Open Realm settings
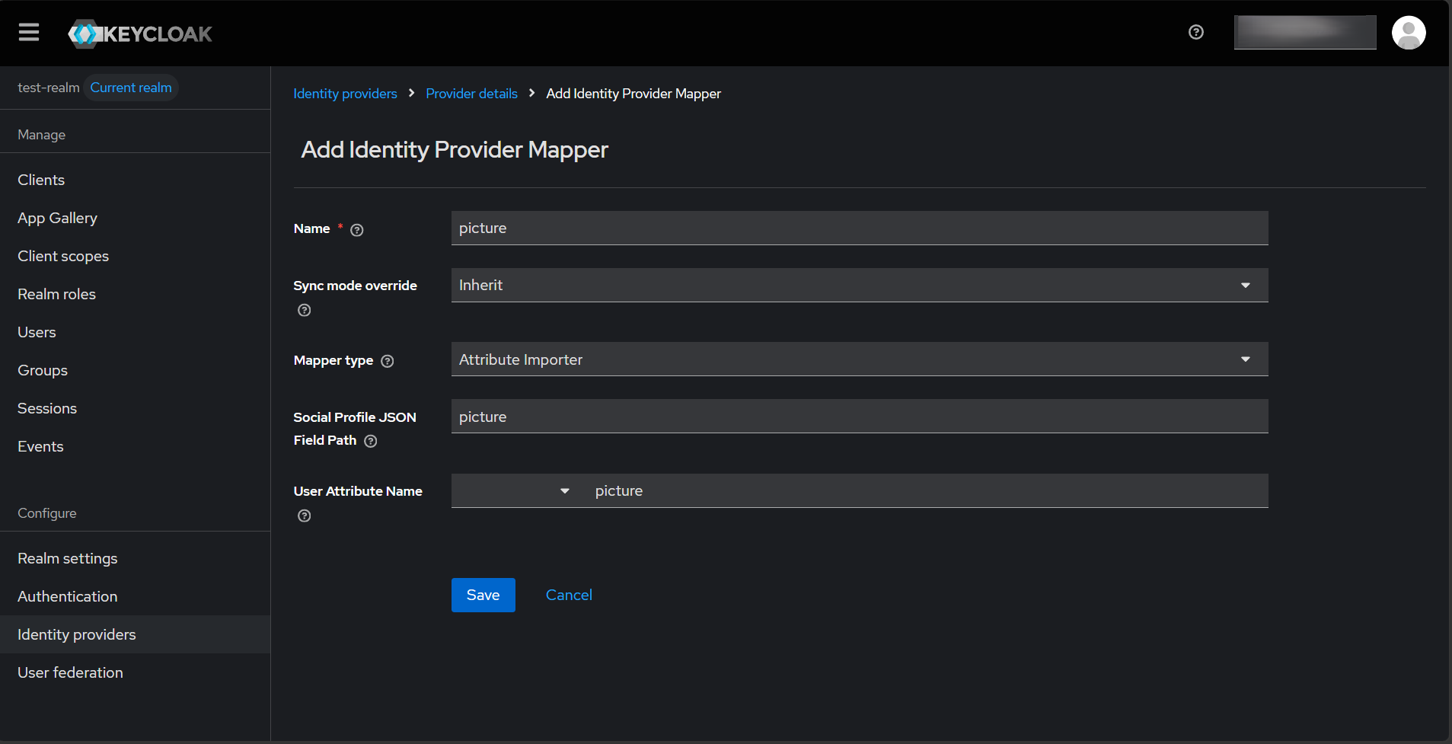The width and height of the screenshot is (1452, 744). [x=68, y=558]
